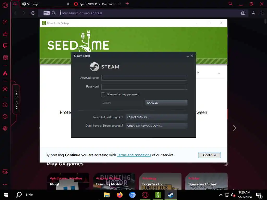Open the gallery icon in sidebar bottom
This screenshot has width=267, height=200.
(x=5, y=171)
